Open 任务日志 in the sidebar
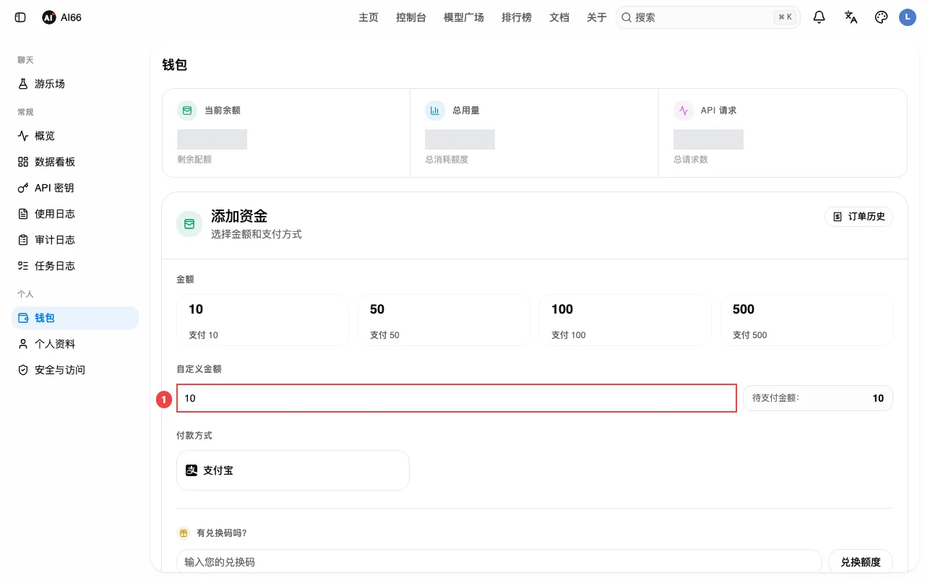Screen dimensions: 925x578 point(75,266)
